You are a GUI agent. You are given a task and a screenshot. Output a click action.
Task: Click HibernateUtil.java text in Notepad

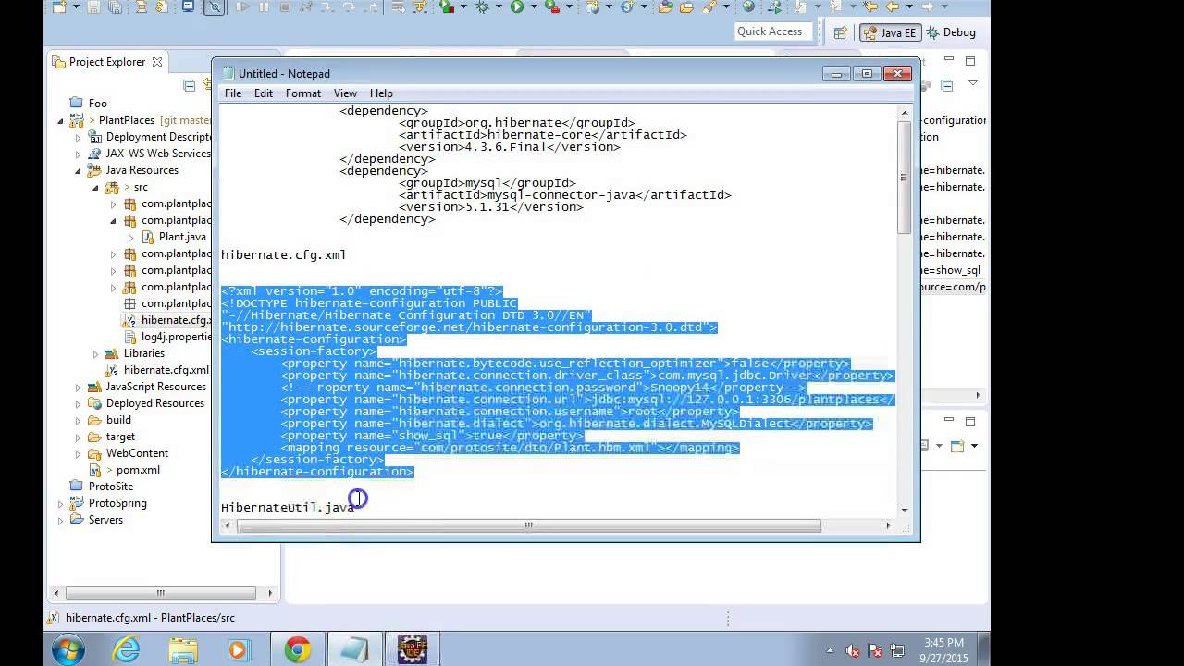pyautogui.click(x=288, y=507)
